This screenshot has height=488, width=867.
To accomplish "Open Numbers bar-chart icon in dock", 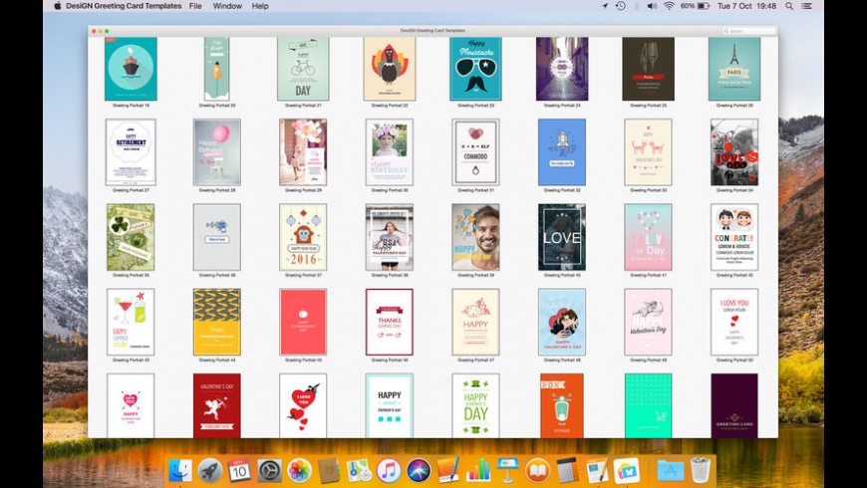I will pos(478,471).
